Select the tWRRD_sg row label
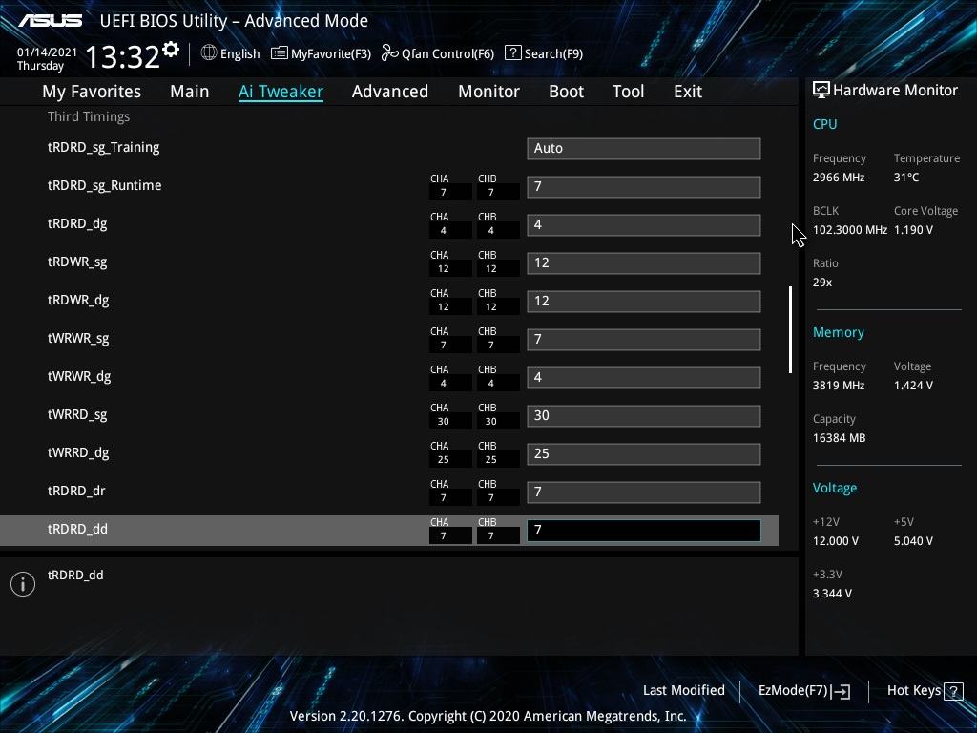This screenshot has width=977, height=733. 77,414
